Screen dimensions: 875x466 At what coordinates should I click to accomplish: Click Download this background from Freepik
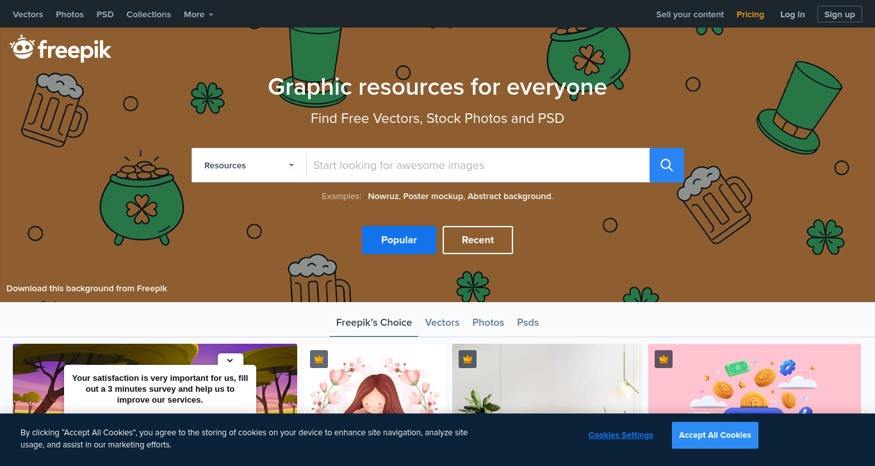click(x=86, y=289)
